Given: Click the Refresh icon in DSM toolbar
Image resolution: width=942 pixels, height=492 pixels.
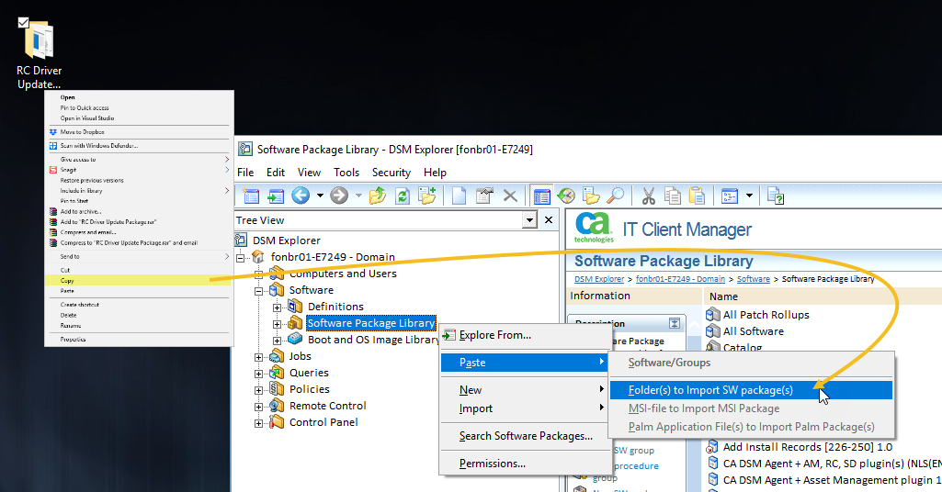Looking at the screenshot, I should (x=402, y=196).
